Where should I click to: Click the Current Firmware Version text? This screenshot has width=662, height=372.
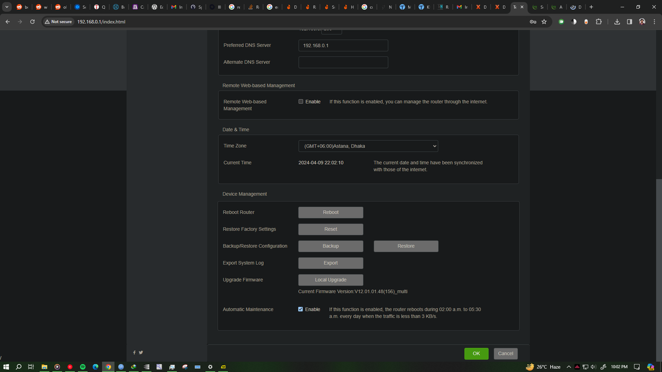(x=353, y=291)
